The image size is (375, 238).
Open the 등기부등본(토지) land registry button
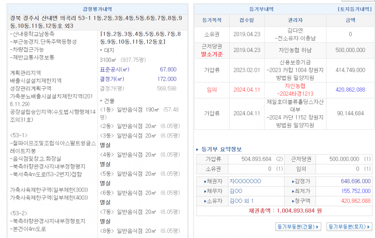point(349,227)
